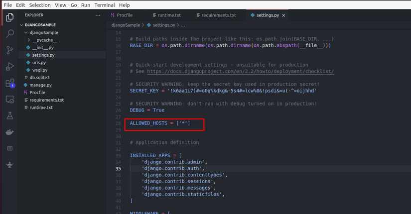This screenshot has height=214, width=411.
Task: Open the Remote Explorer icon
Action: 9,100
